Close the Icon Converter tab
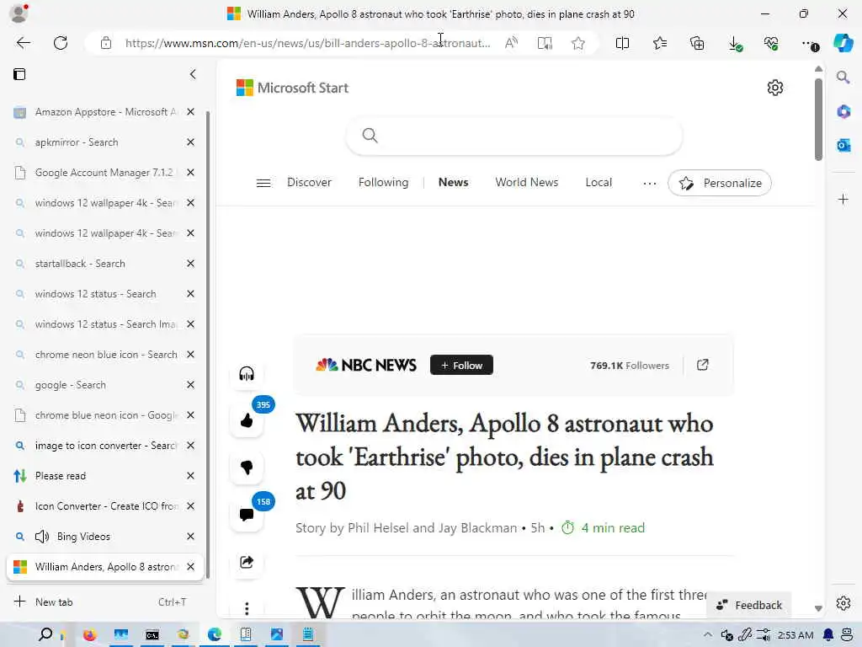 (190, 506)
